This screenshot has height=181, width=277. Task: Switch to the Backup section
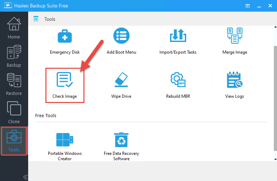[14, 56]
